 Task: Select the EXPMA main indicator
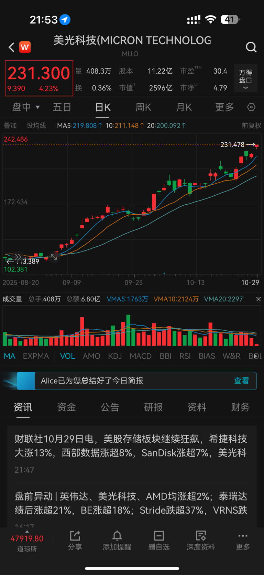(36, 356)
